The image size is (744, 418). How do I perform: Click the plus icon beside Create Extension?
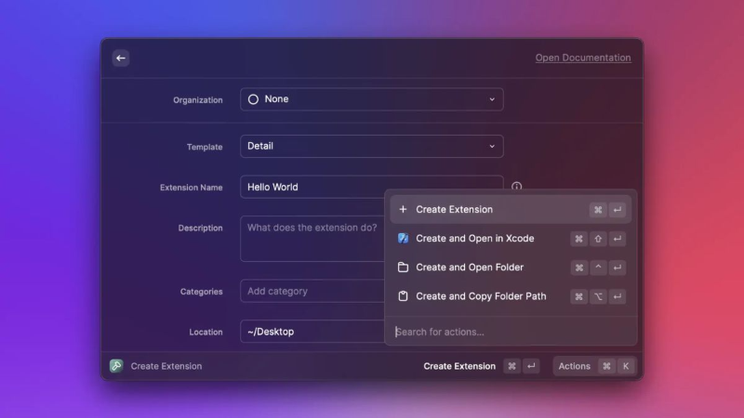tap(403, 210)
